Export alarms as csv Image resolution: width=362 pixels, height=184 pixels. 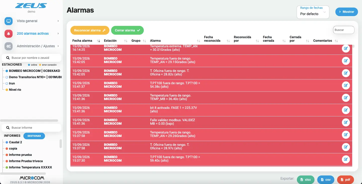[x=326, y=180]
